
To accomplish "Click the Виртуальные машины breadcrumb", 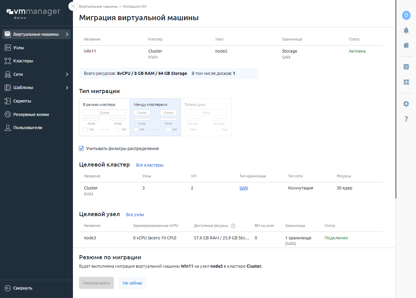I will 99,6.
